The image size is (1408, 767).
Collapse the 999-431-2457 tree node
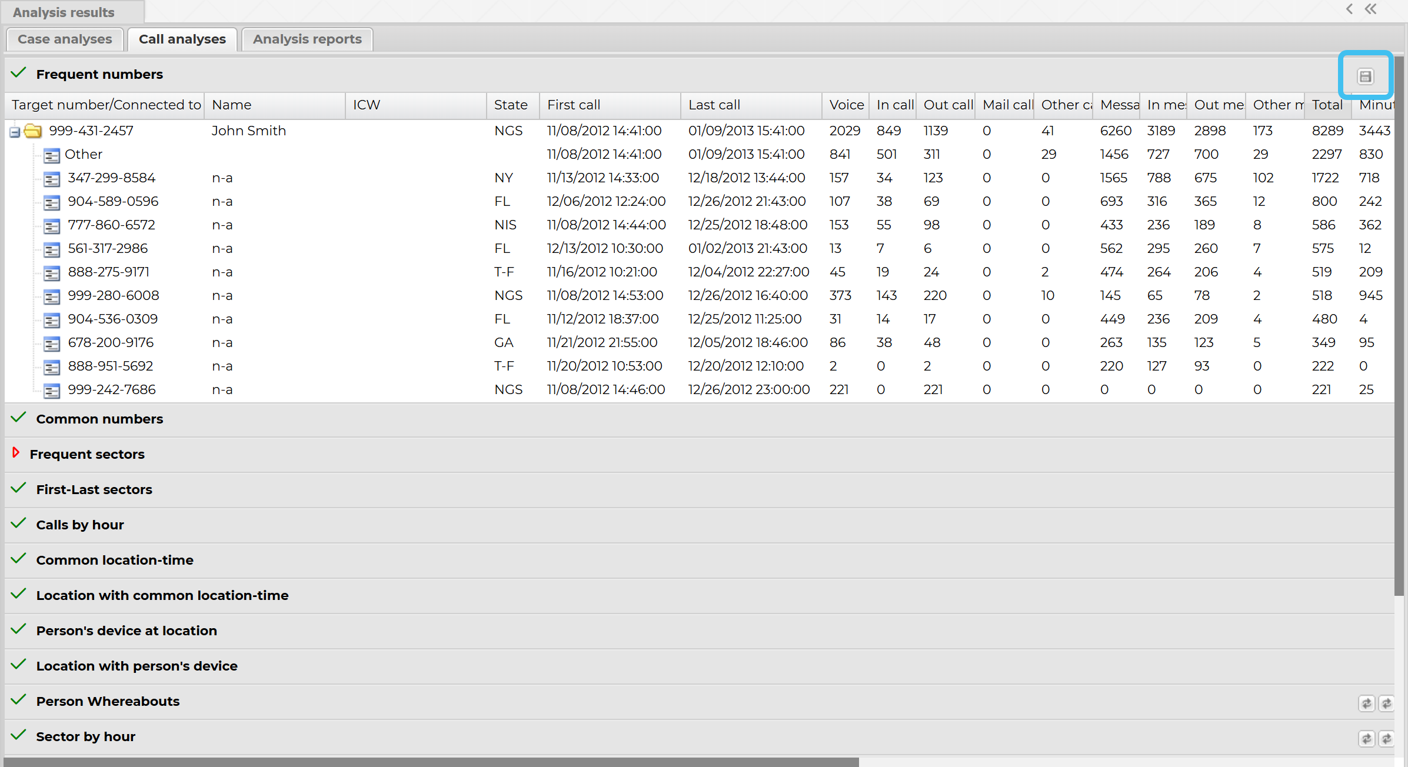15,132
